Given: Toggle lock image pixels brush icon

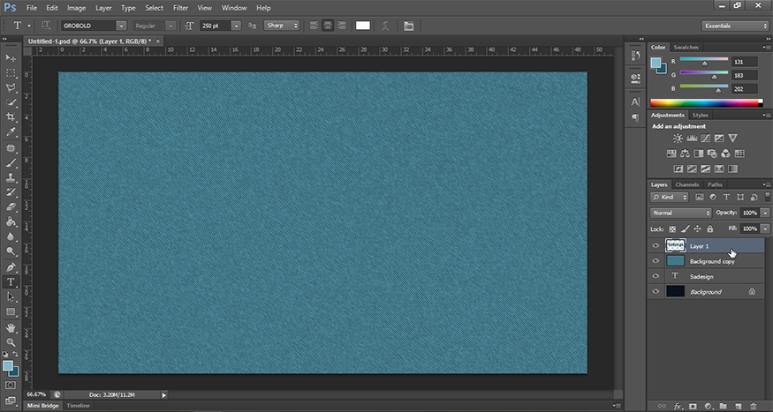Looking at the screenshot, I should [685, 228].
